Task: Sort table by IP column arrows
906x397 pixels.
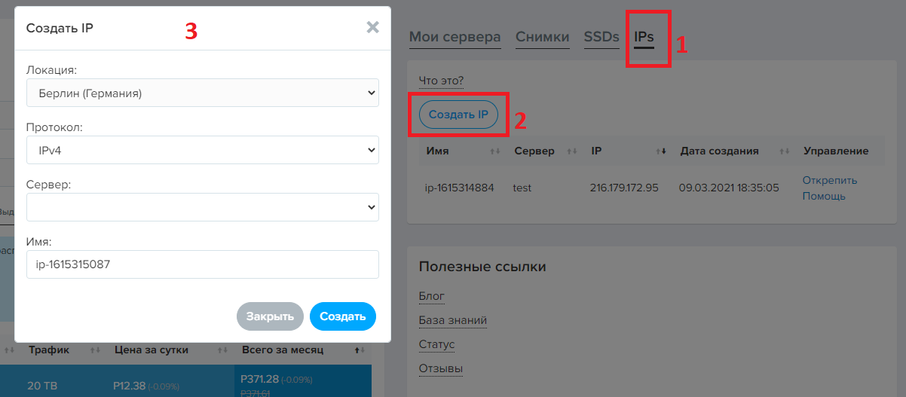Action: 662,151
